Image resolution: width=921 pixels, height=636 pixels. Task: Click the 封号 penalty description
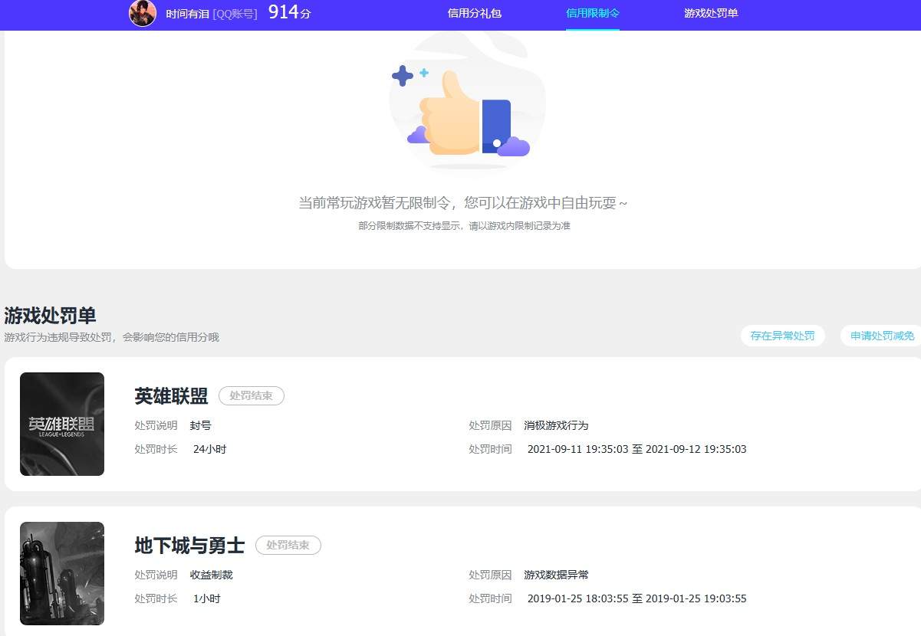click(200, 425)
